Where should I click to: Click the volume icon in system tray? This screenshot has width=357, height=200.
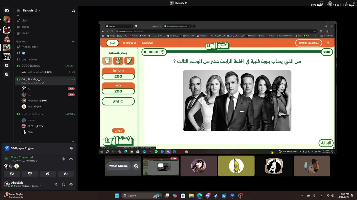point(333,196)
